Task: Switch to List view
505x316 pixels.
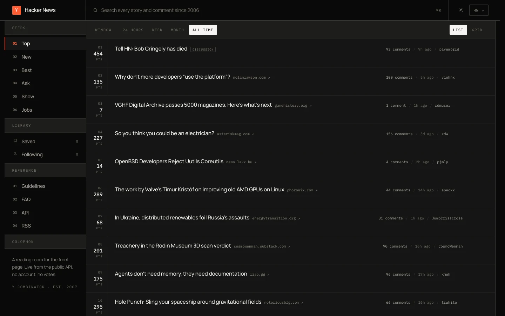Action: click(458, 30)
